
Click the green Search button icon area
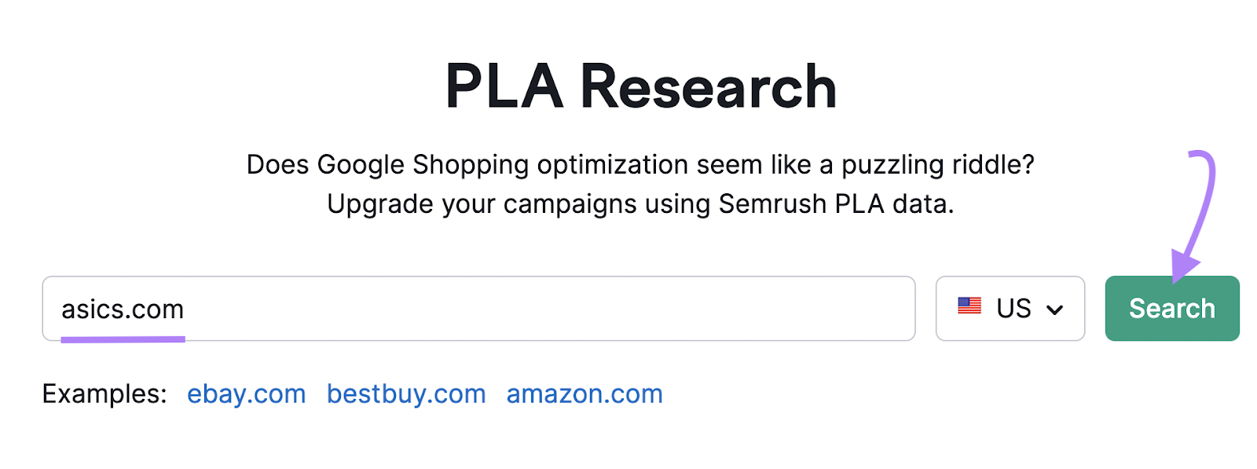tap(1171, 308)
